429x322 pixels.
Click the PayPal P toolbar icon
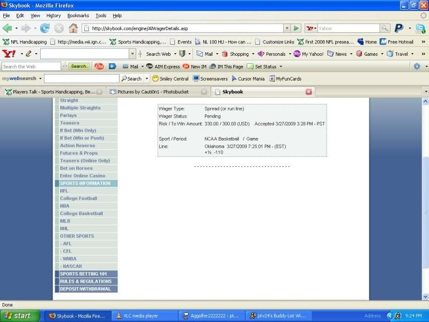coord(399,28)
